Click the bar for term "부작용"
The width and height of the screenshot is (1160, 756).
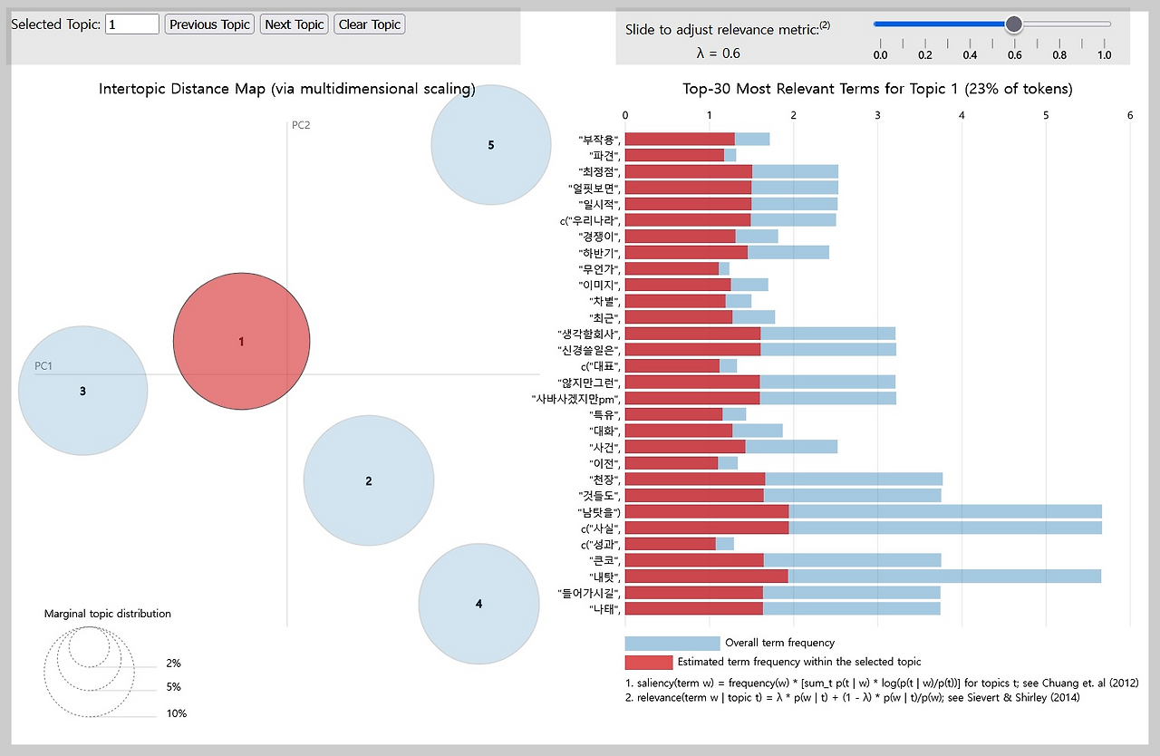point(697,139)
